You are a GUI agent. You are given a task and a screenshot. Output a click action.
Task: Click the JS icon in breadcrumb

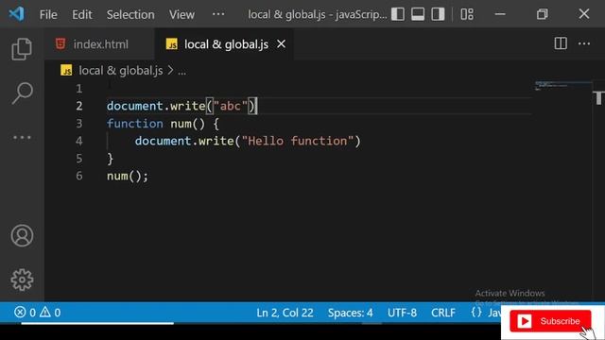coord(66,71)
